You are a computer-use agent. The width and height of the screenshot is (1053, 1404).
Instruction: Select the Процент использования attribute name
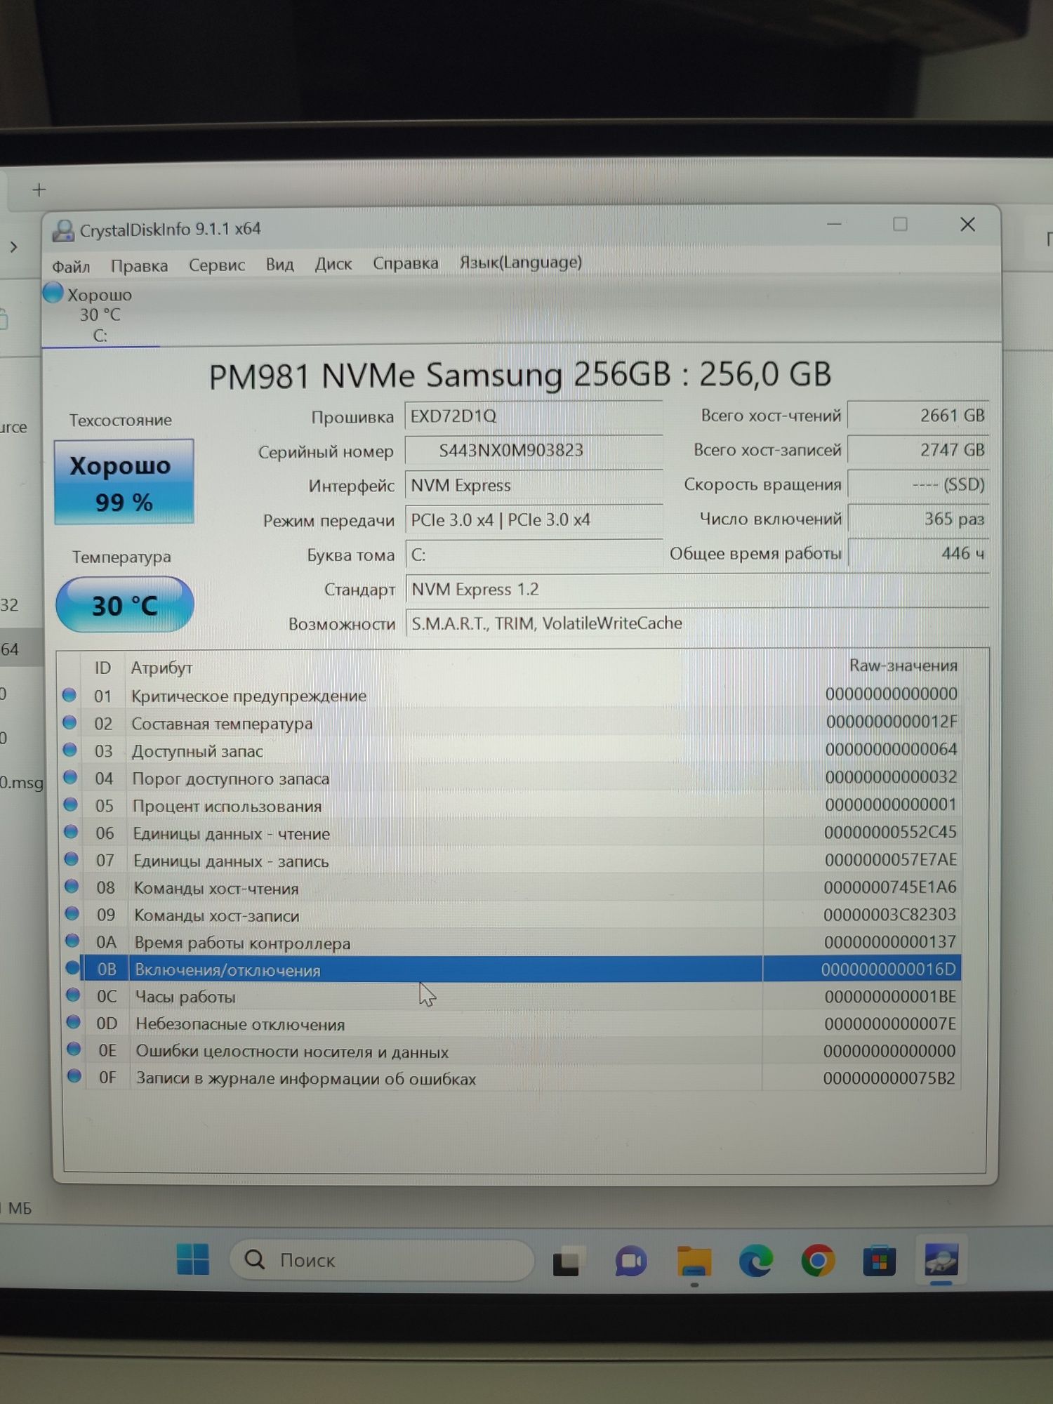coord(227,807)
